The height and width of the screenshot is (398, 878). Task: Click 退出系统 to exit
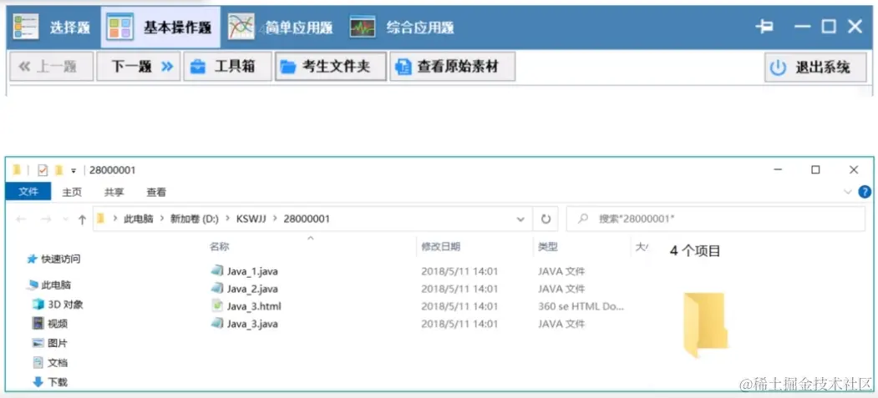tap(815, 68)
